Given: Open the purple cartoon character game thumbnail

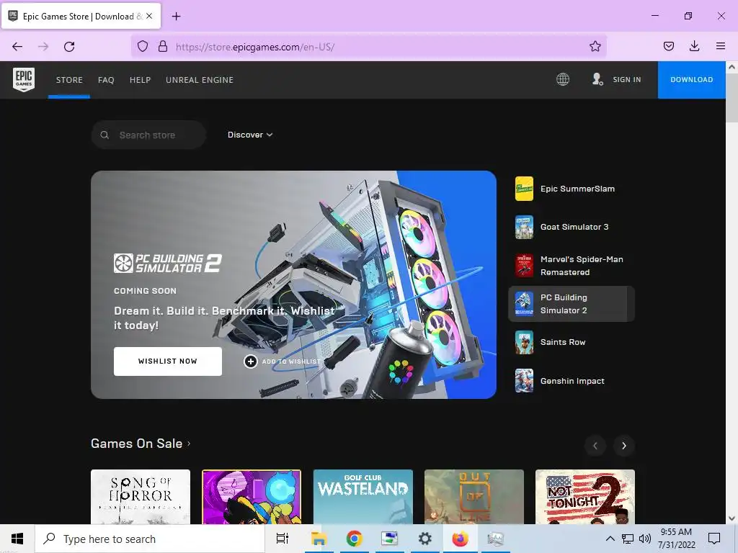Looking at the screenshot, I should coord(252,497).
